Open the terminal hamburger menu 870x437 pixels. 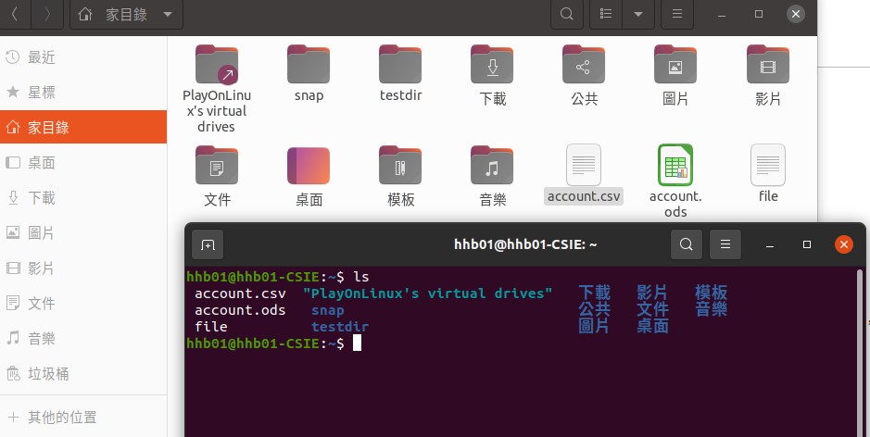tap(725, 244)
